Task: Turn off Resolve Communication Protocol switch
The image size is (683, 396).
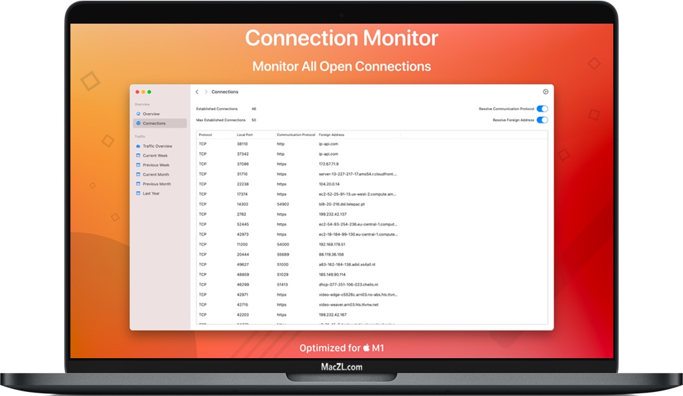Action: [x=542, y=109]
